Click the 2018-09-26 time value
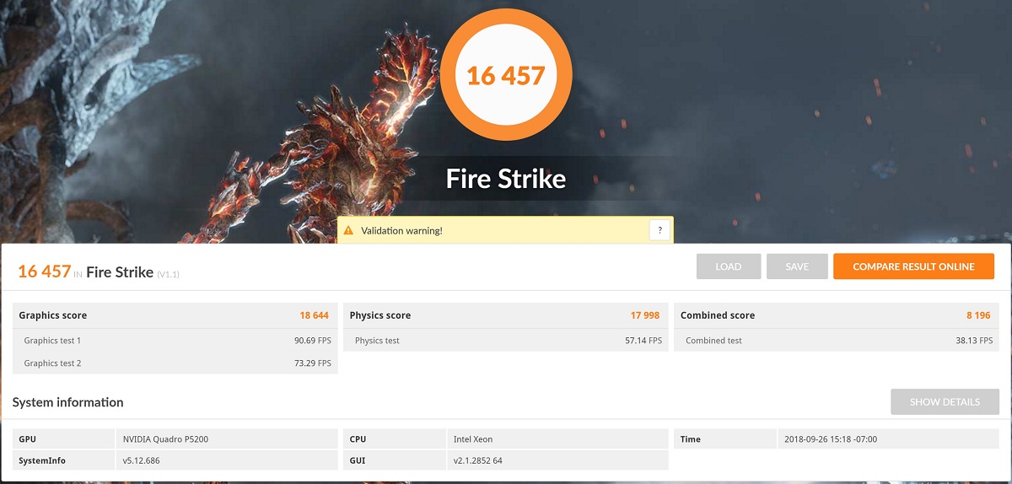The image size is (1012, 484). (x=831, y=439)
